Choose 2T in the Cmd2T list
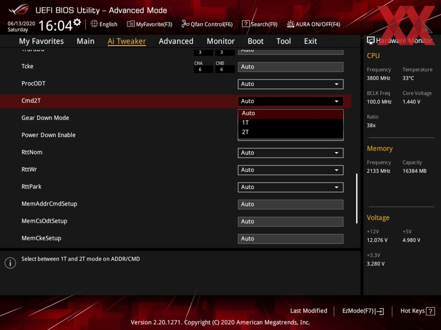Viewport: 441px width, 330px height. 291,132
